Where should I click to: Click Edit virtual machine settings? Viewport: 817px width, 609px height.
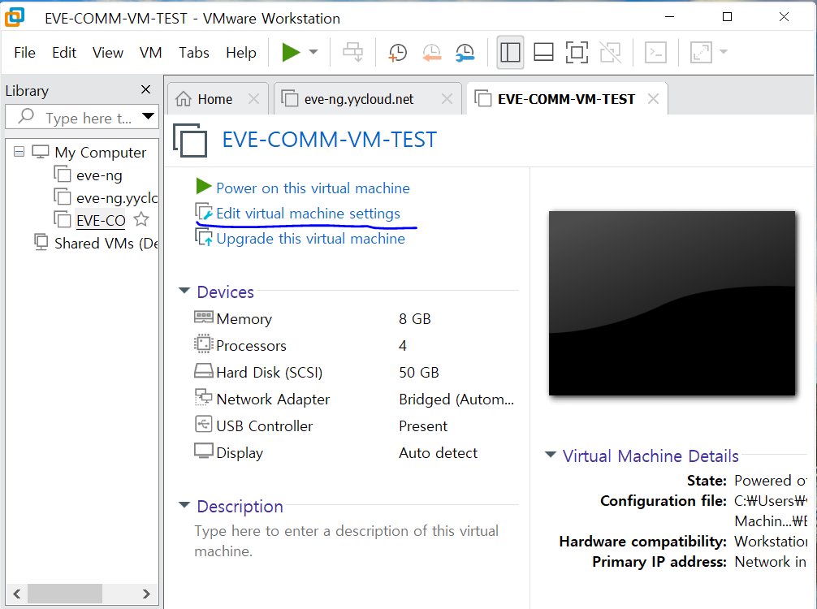[308, 214]
